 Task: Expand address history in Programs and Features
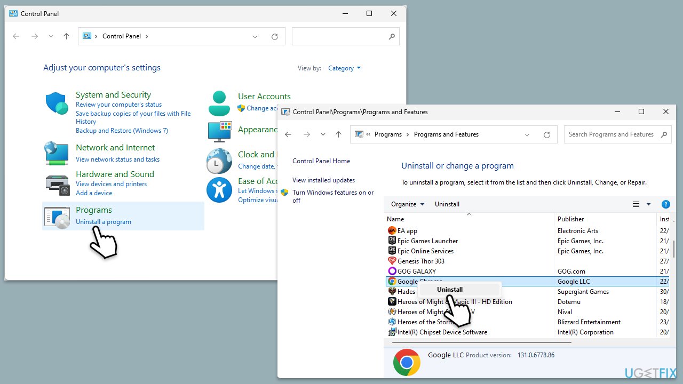pos(527,134)
